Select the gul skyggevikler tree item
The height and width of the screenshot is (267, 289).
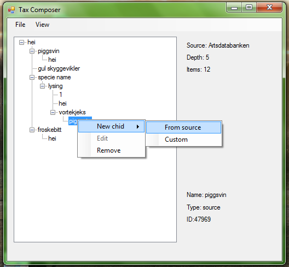(59, 68)
